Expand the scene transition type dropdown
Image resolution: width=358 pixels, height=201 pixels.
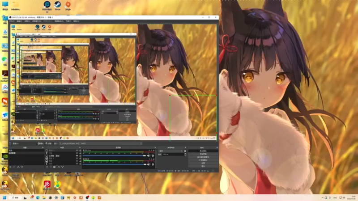coord(170,151)
